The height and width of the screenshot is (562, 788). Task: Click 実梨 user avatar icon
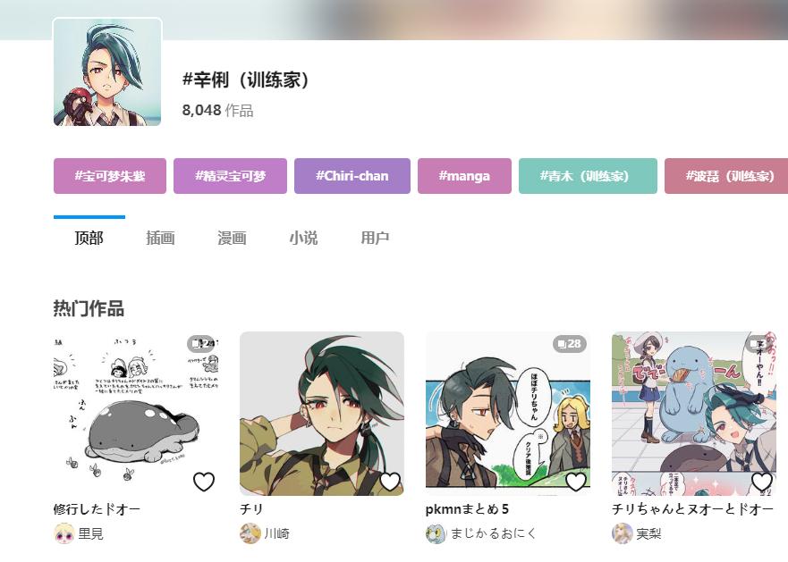click(x=622, y=533)
